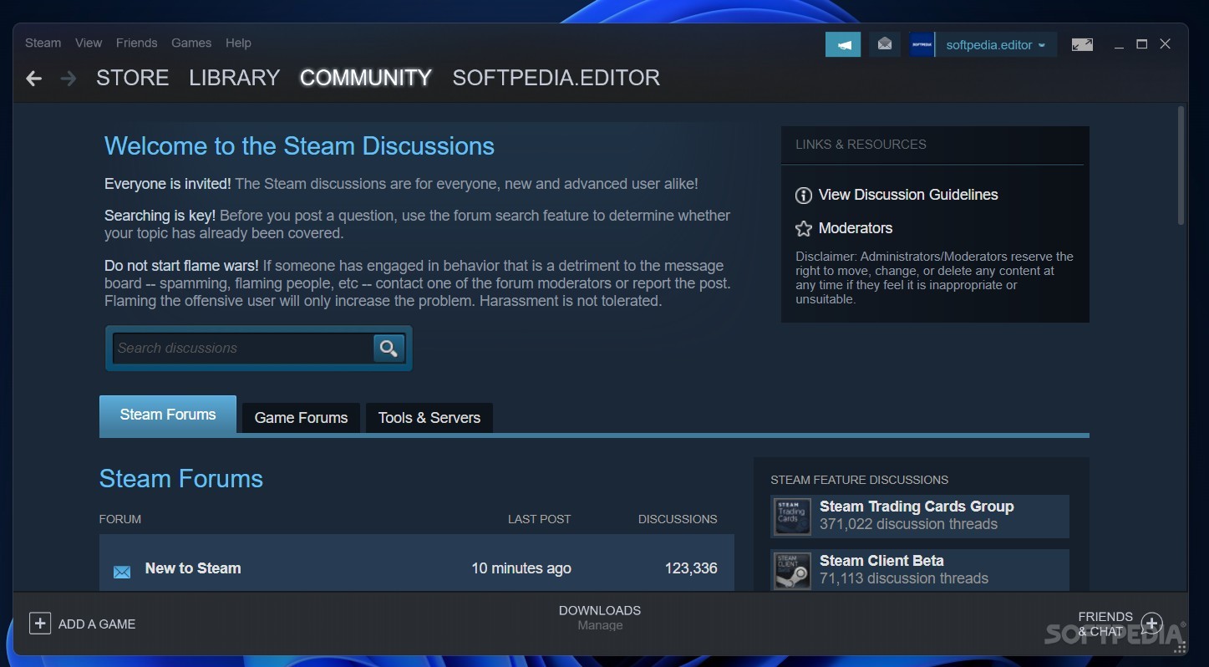Open the Help menu
This screenshot has height=667, width=1209.
click(x=238, y=43)
